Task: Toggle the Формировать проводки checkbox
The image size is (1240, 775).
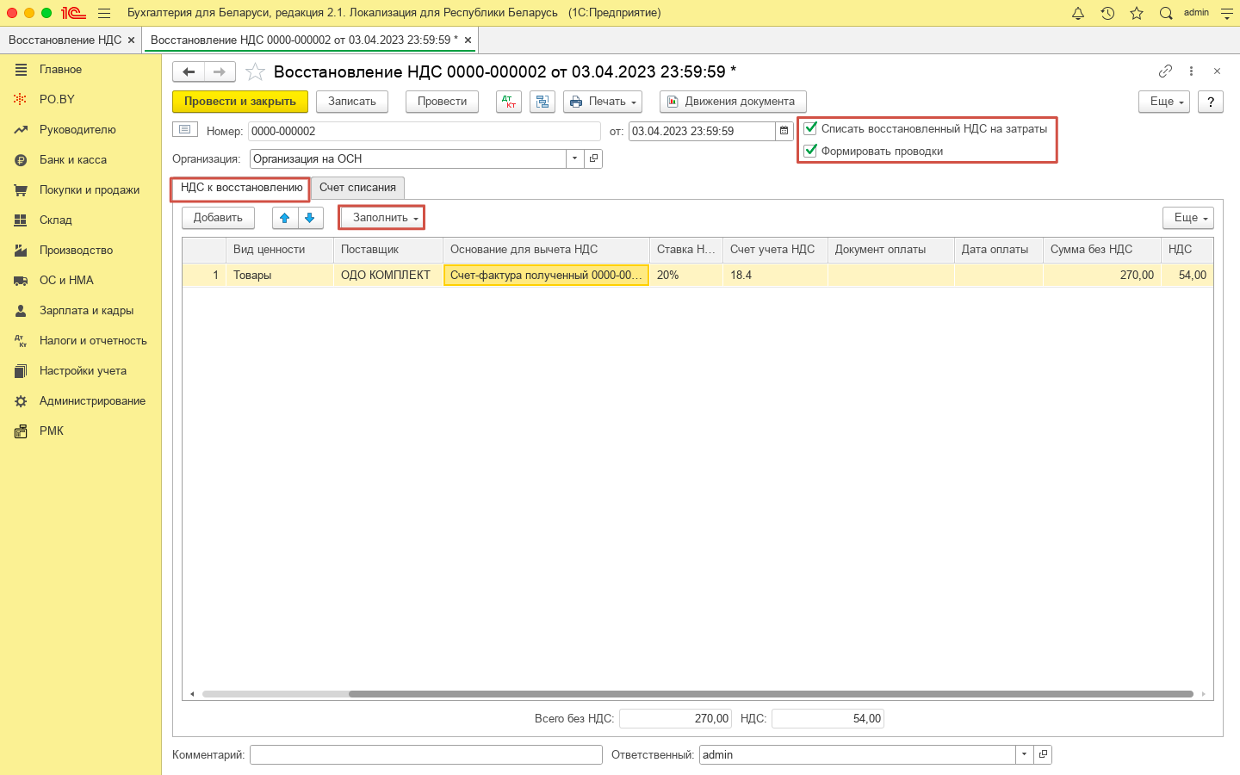Action: point(810,152)
